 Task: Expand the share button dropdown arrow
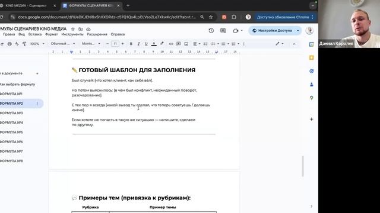pyautogui.click(x=298, y=31)
